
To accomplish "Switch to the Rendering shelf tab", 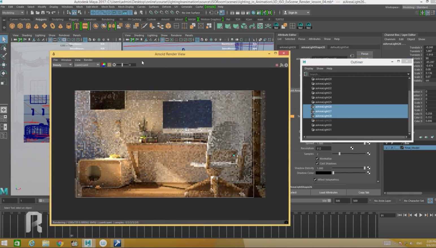I will click(108, 19).
